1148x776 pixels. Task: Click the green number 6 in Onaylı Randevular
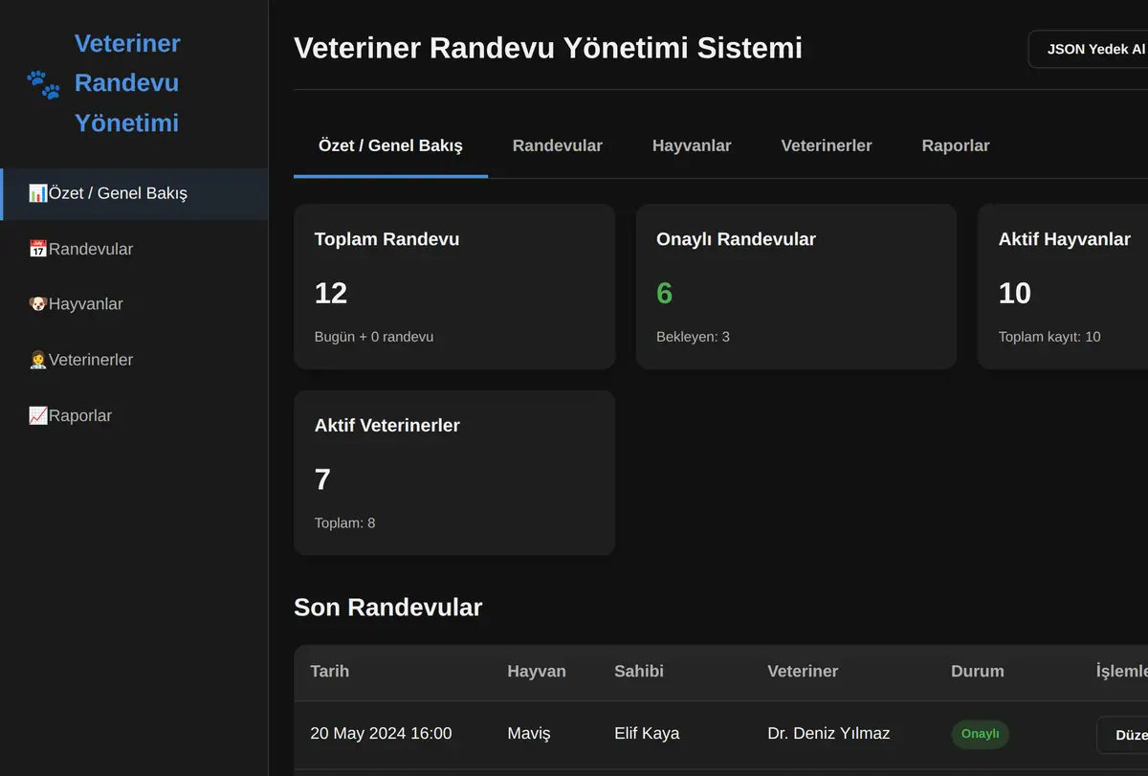(x=665, y=293)
